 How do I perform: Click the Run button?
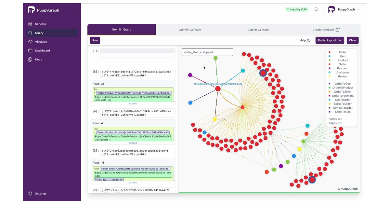[95, 40]
